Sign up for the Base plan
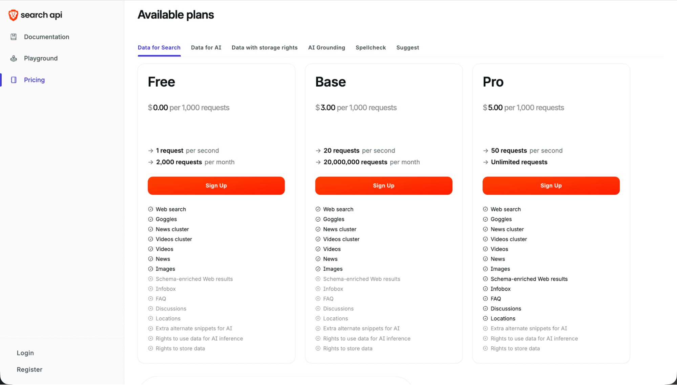677x385 pixels. pyautogui.click(x=383, y=185)
